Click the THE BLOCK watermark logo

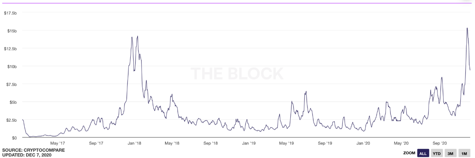[237, 73]
